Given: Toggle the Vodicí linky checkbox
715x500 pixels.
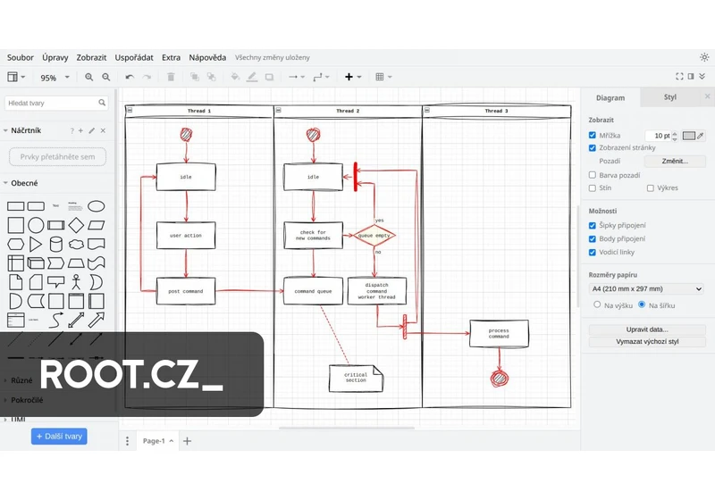Looking at the screenshot, I should coord(593,252).
